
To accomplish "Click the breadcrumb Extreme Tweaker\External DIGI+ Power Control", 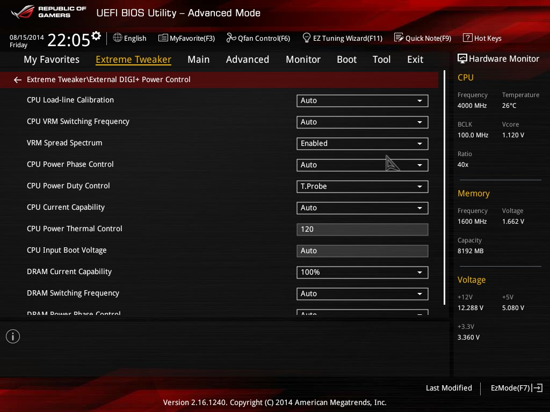I will point(108,79).
